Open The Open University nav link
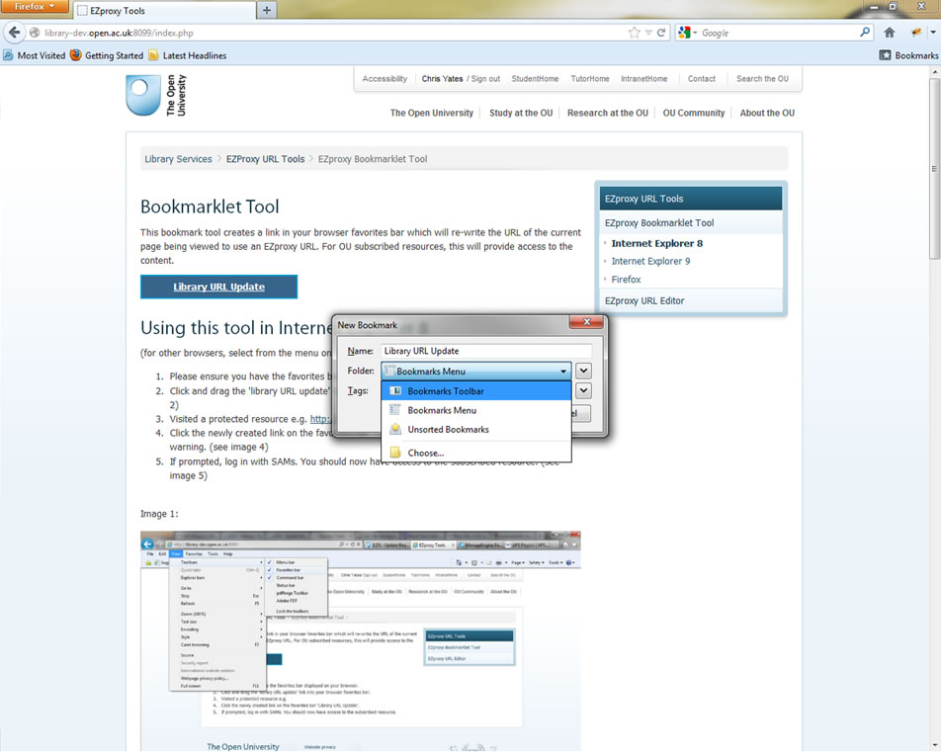This screenshot has width=941, height=752. 432,113
